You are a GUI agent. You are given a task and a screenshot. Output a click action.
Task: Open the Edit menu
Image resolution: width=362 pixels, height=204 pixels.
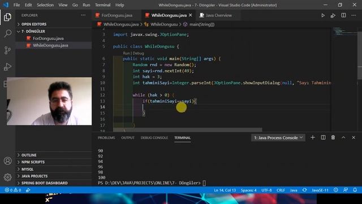pyautogui.click(x=28, y=5)
